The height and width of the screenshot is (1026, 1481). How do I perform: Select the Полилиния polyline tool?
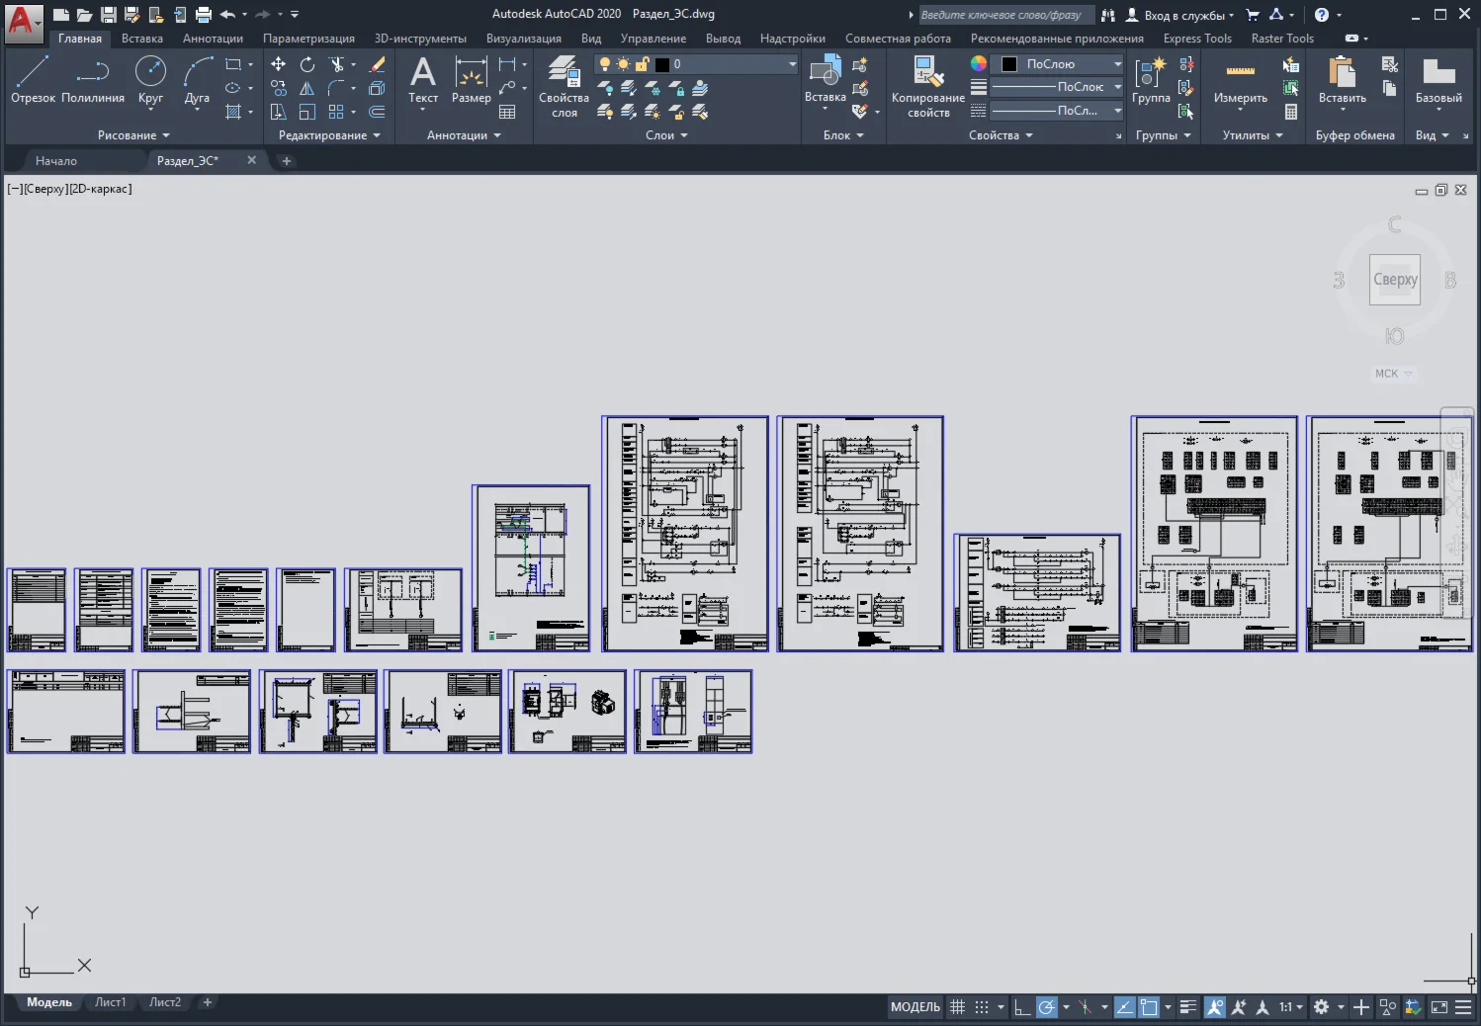pos(93,79)
